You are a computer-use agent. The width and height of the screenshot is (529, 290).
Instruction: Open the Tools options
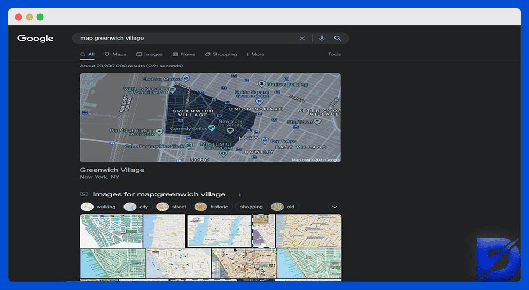(x=334, y=54)
